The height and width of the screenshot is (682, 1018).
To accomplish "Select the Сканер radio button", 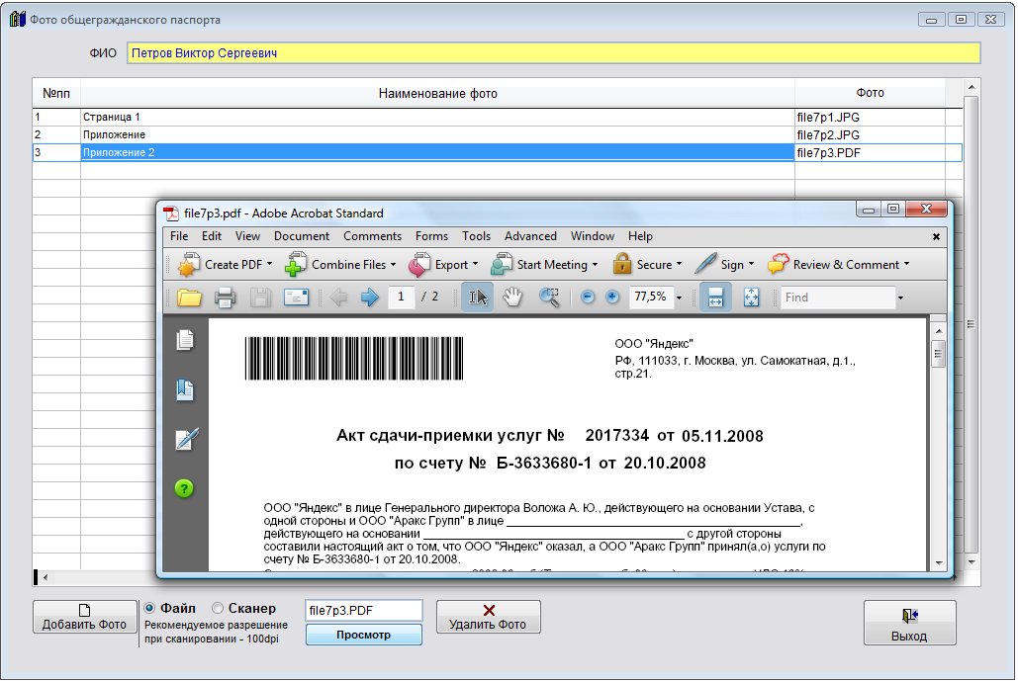I will [x=219, y=609].
